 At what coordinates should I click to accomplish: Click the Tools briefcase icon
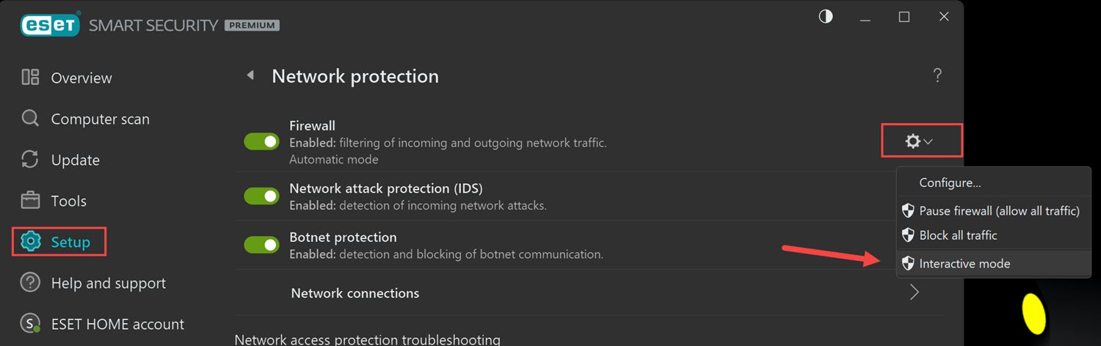coord(30,201)
